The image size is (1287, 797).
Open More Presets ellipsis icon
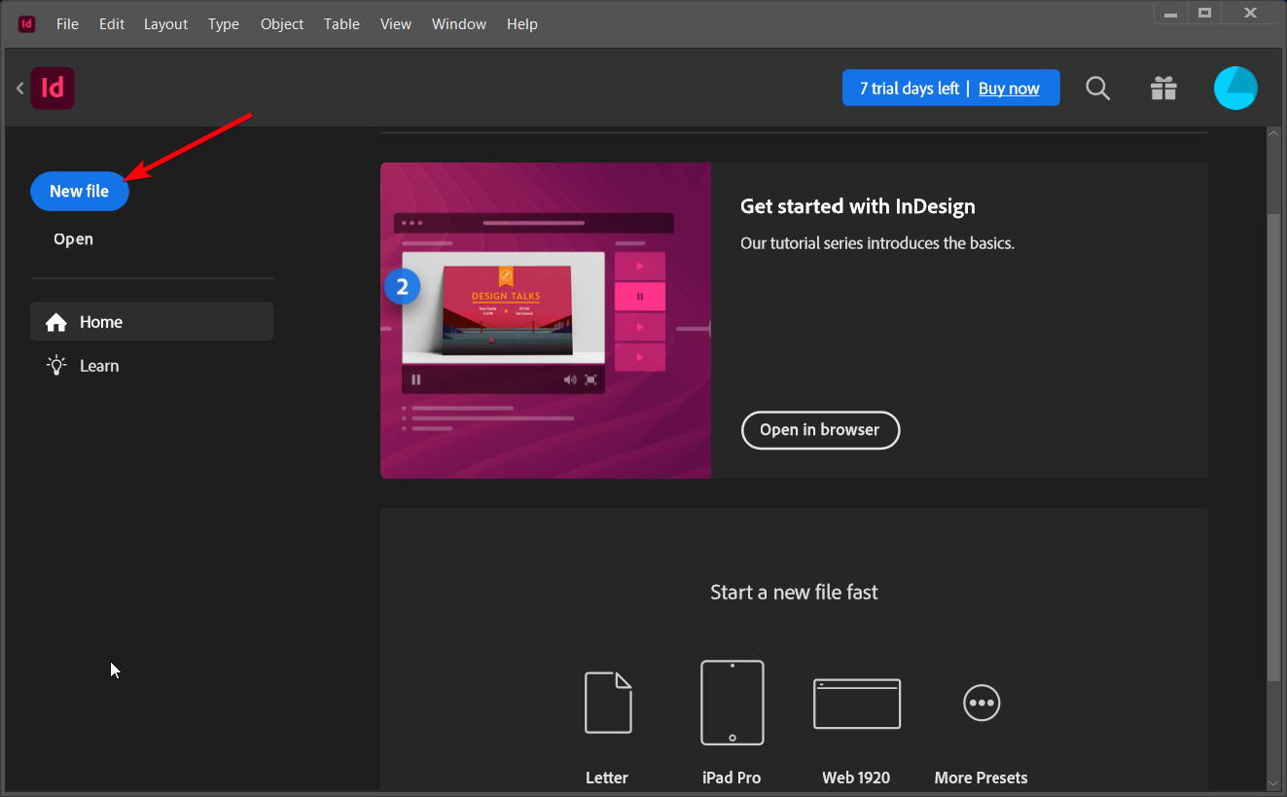coord(981,702)
